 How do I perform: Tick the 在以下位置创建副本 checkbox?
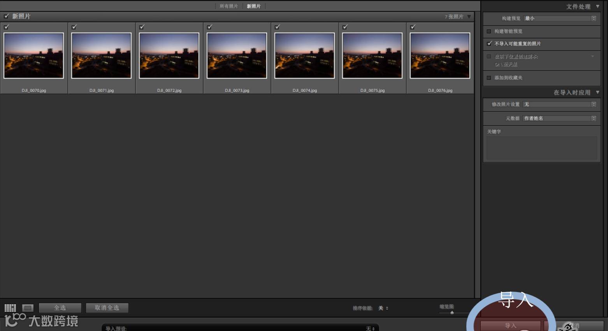tap(489, 56)
